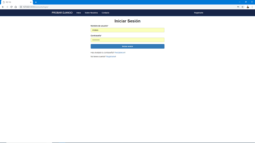Close the PD 110 tab
This screenshot has height=143, width=255.
(31, 2)
